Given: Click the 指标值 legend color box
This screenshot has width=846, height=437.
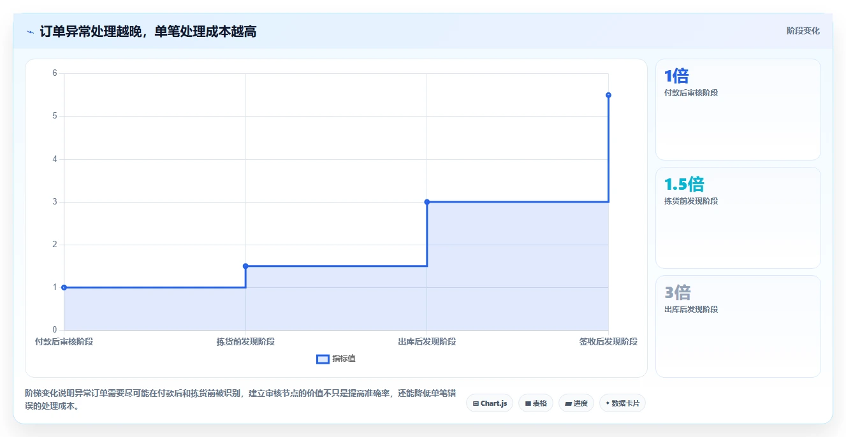Looking at the screenshot, I should coord(323,359).
